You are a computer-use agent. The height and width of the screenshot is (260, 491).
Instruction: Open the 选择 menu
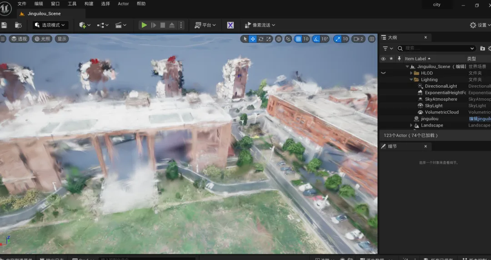pyautogui.click(x=105, y=4)
